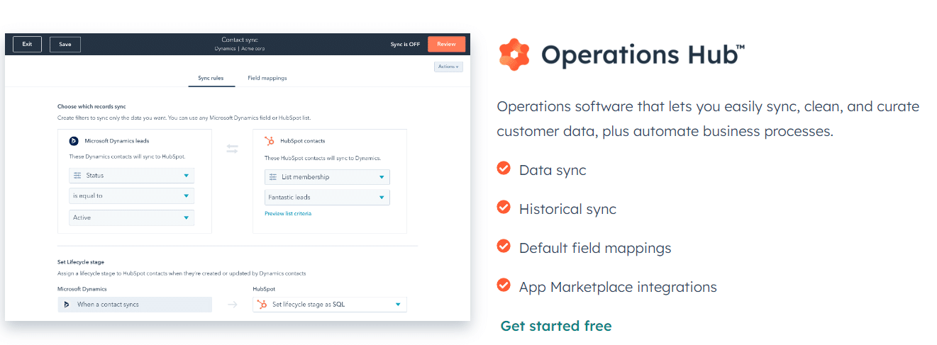Click the HubSpot sprocket icon beside HubSpot contacts

pyautogui.click(x=270, y=140)
